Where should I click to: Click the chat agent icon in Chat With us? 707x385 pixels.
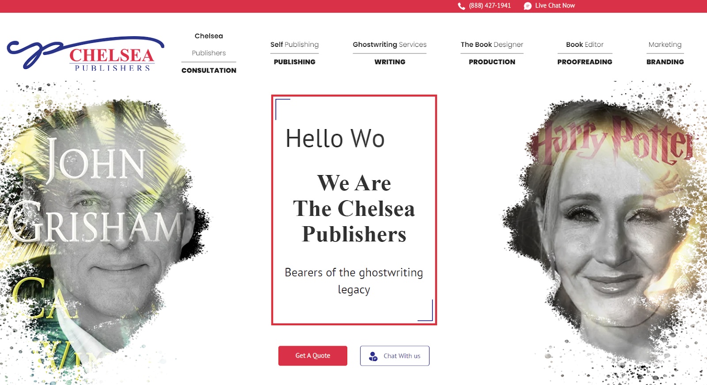click(x=373, y=356)
